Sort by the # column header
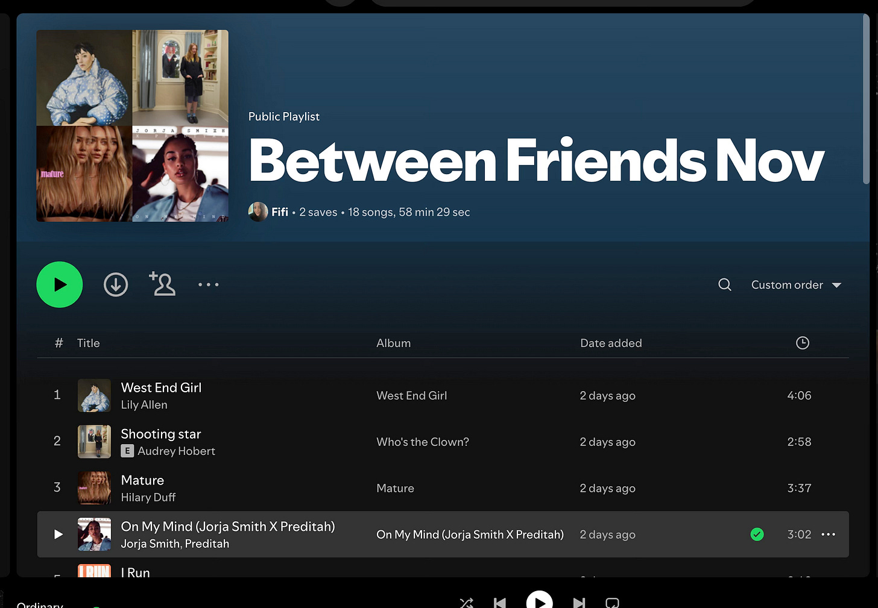Viewport: 878px width, 608px height. pos(58,343)
